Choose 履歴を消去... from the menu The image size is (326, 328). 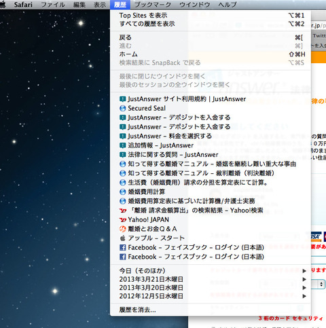[x=211, y=310]
